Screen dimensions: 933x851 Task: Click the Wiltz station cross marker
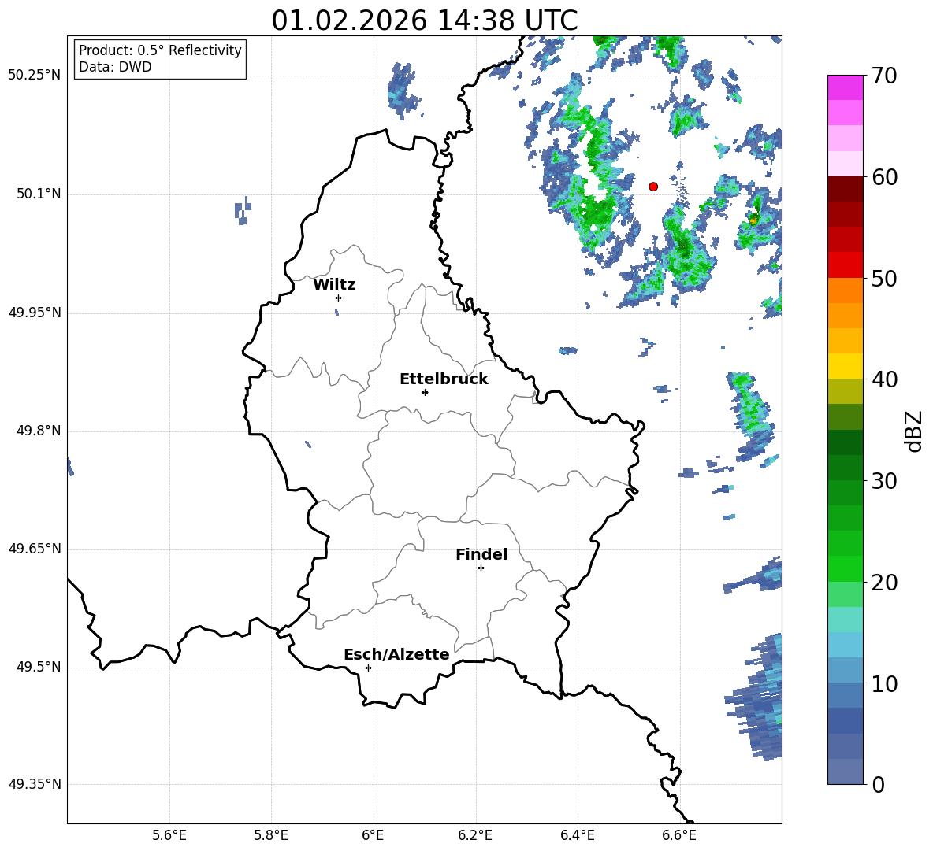pos(339,298)
